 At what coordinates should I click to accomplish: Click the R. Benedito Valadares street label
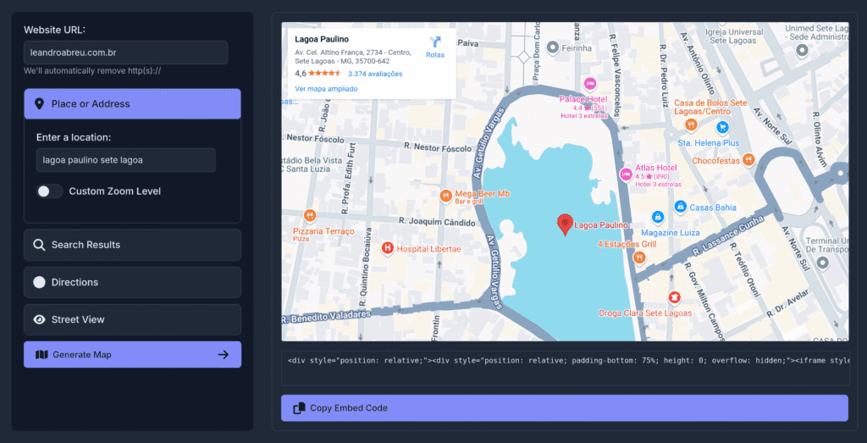pyautogui.click(x=325, y=316)
